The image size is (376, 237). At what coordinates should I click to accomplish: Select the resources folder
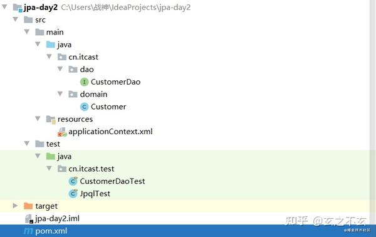[x=75, y=119]
